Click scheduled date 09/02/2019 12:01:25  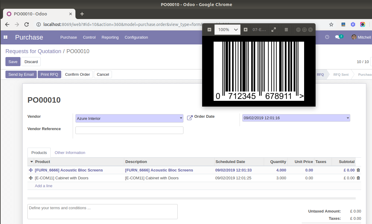[x=233, y=178]
